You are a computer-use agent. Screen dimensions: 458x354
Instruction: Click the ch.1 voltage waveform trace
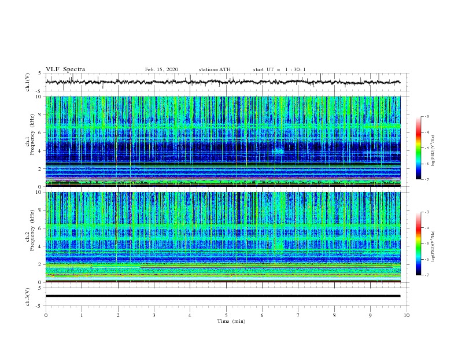click(223, 82)
